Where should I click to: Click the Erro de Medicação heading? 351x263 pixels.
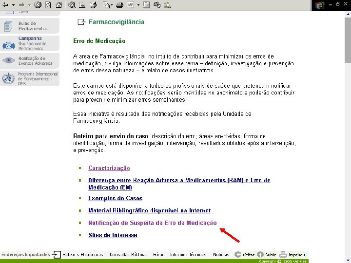(99, 41)
